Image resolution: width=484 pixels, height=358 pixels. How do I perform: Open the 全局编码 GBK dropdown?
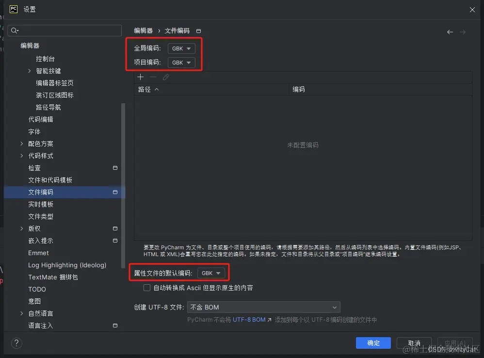pyautogui.click(x=181, y=48)
